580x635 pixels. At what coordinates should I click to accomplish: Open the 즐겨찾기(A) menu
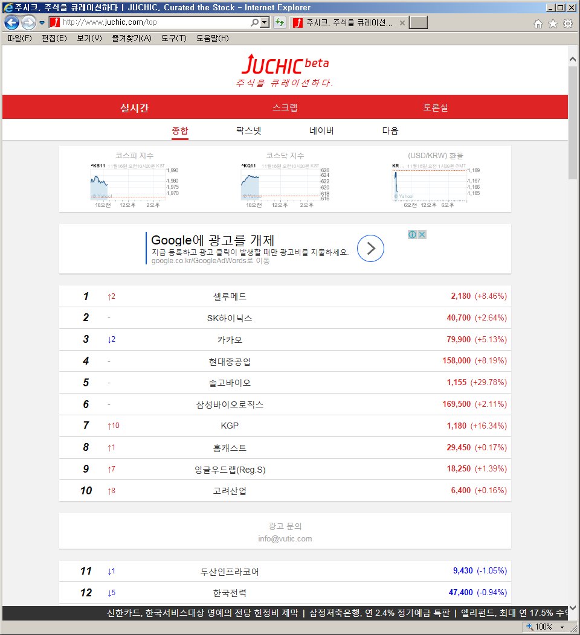(131, 38)
